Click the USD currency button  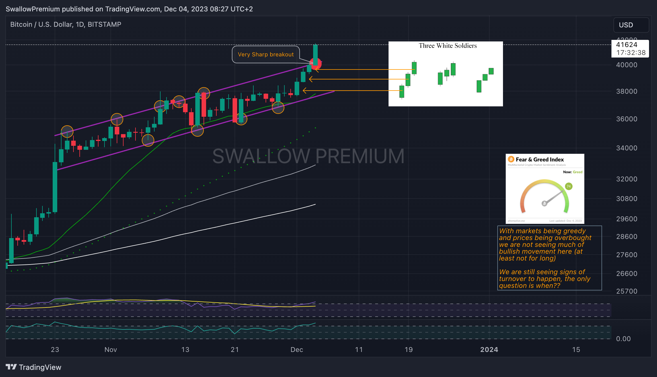tap(631, 25)
